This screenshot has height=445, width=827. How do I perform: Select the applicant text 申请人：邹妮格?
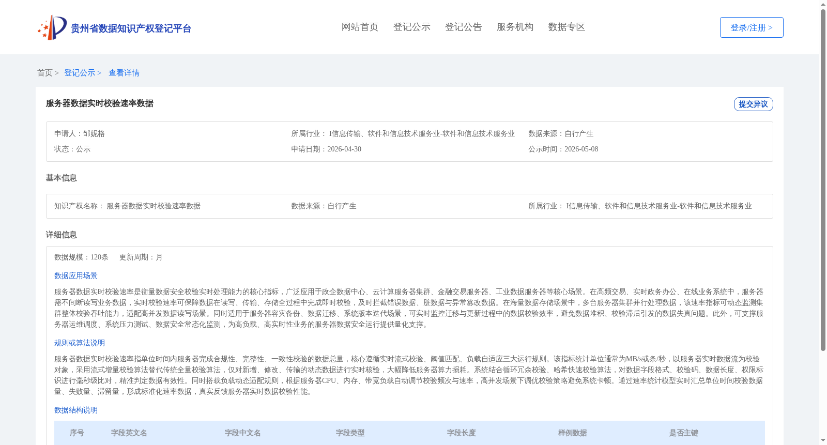[x=80, y=133]
